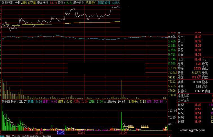Click the 131798 volume axis label

pos(172,68)
